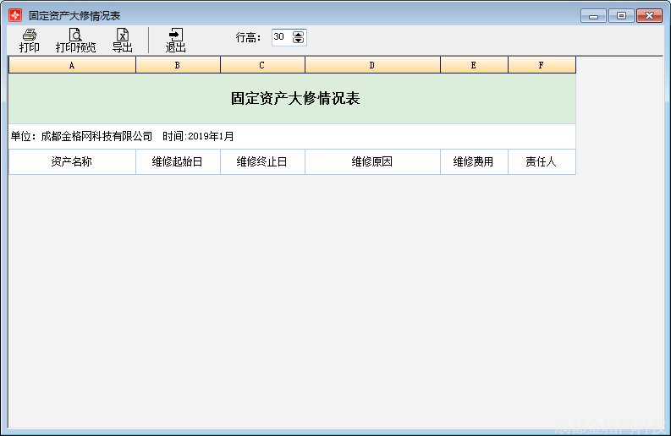Select the 维修原因 header cell

372,161
